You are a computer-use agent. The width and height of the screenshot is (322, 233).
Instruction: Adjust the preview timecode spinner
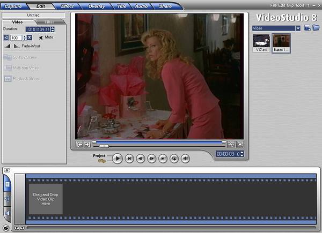(x=242, y=154)
